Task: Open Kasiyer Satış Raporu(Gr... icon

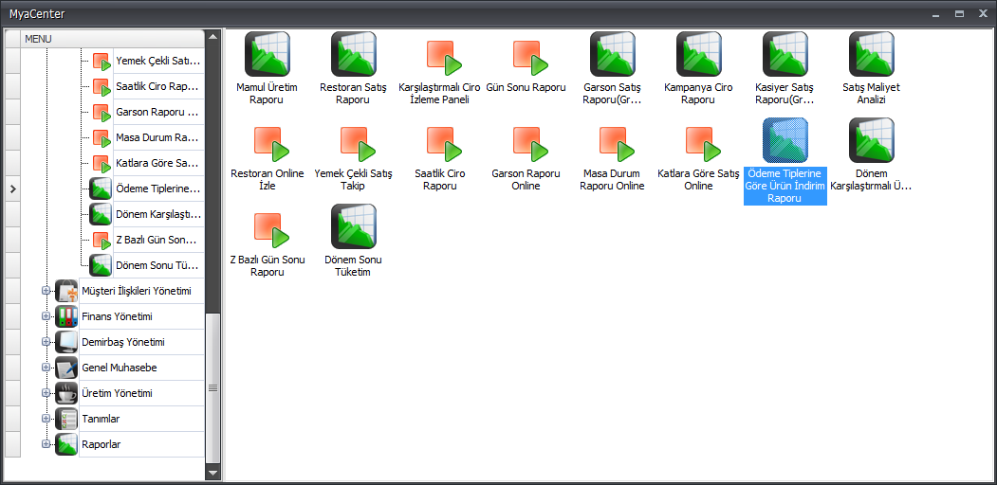Action: [x=785, y=54]
